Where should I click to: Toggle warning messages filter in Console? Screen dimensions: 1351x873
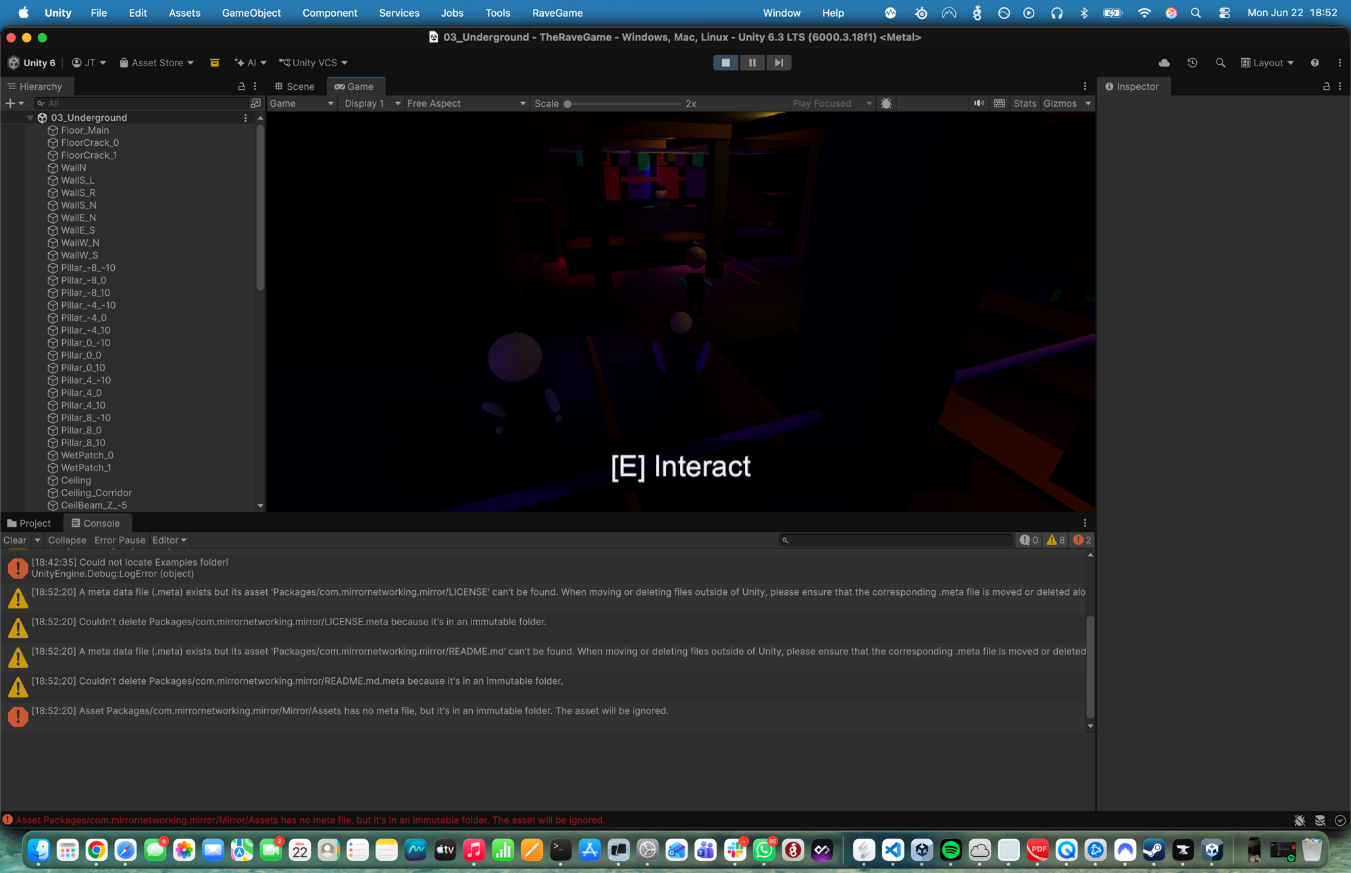1055,540
